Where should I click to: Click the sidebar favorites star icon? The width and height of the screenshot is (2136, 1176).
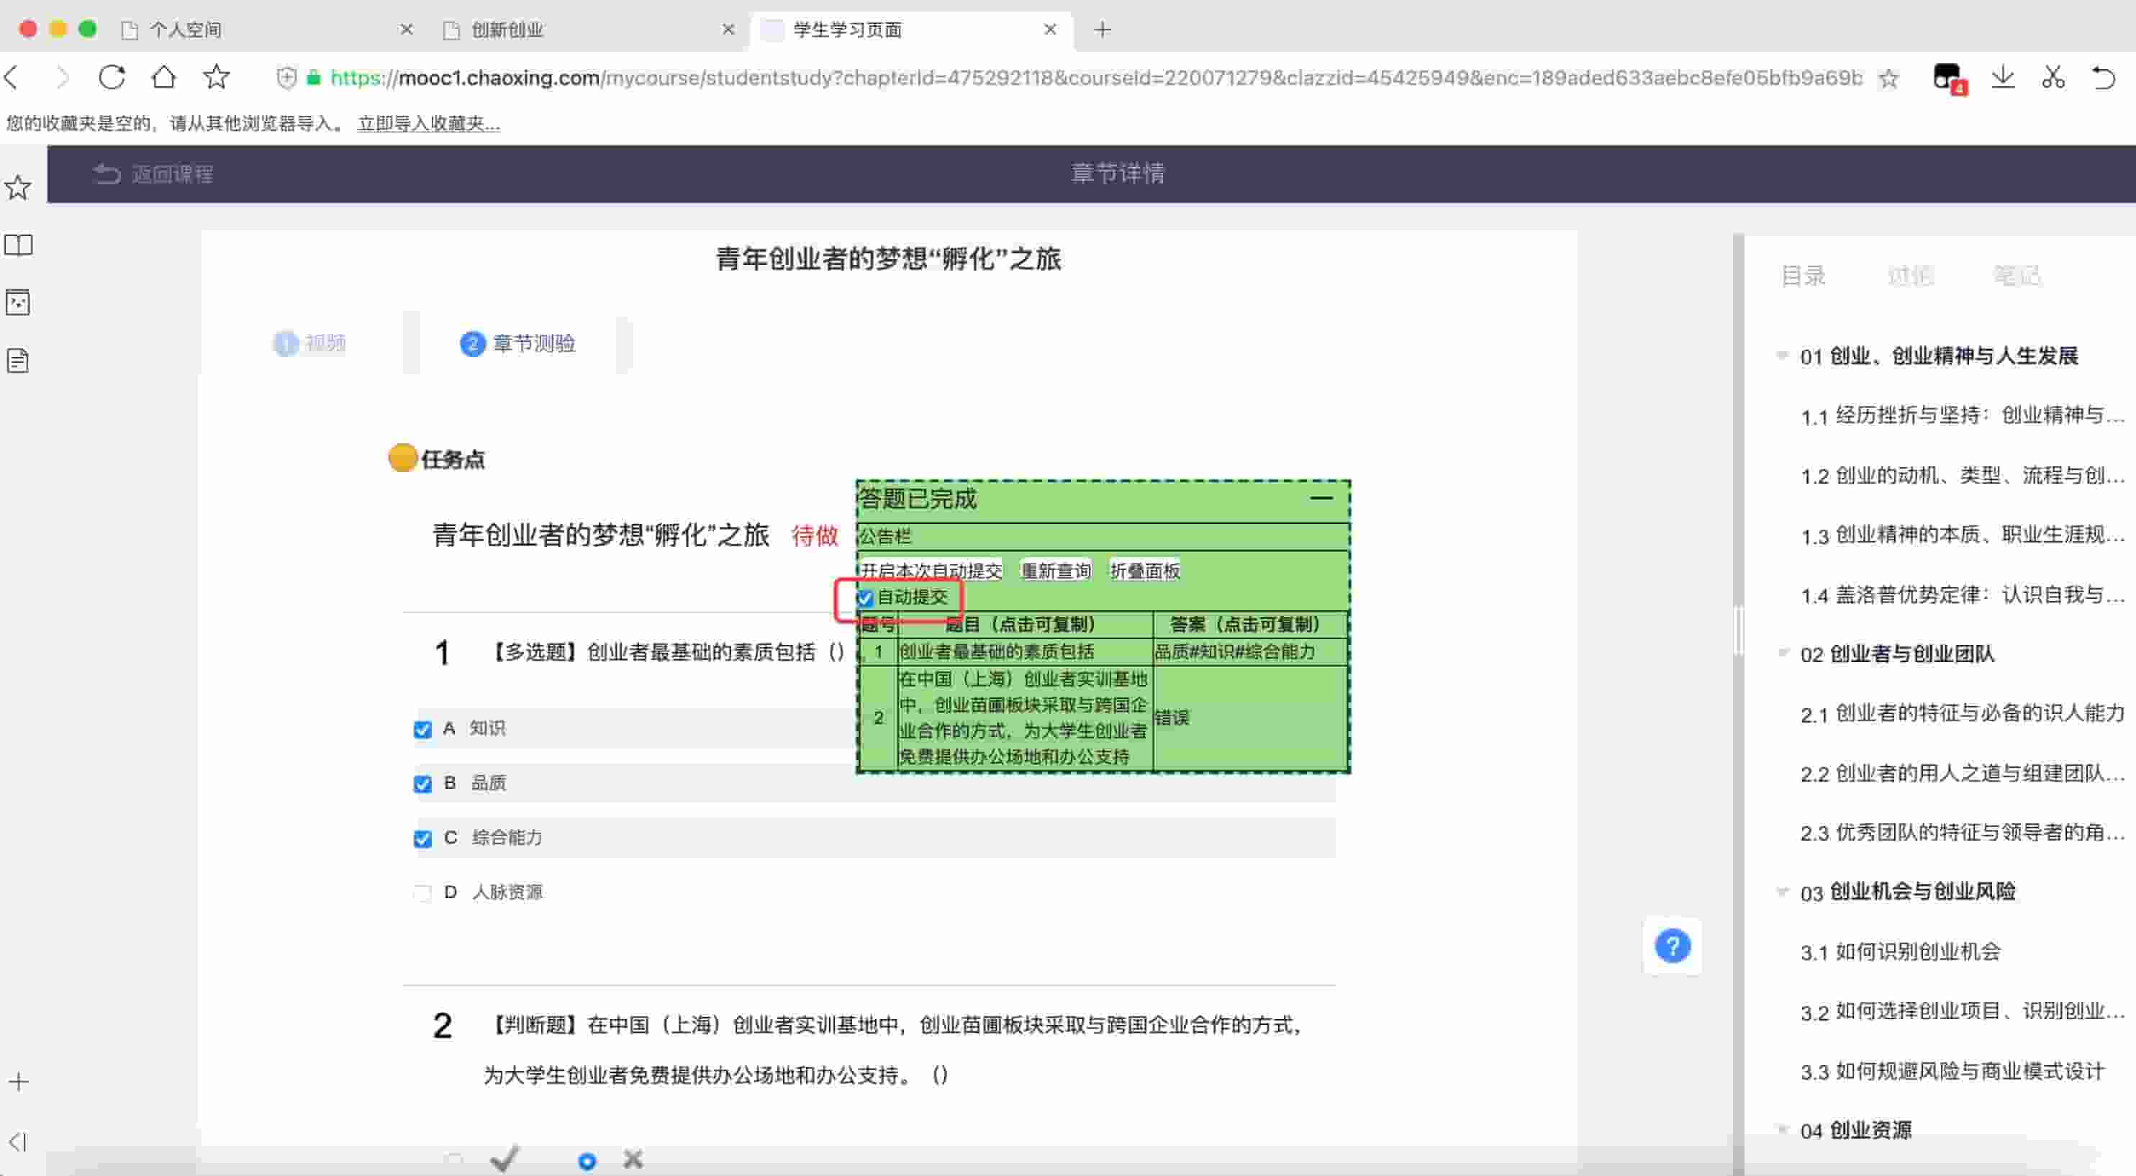pyautogui.click(x=18, y=187)
